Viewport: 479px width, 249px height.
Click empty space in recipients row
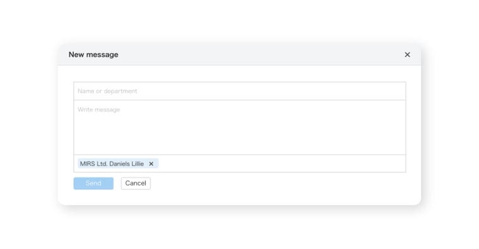click(x=281, y=163)
